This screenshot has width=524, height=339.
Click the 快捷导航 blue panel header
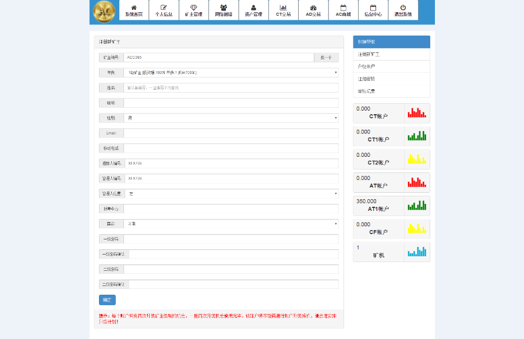[x=391, y=42]
